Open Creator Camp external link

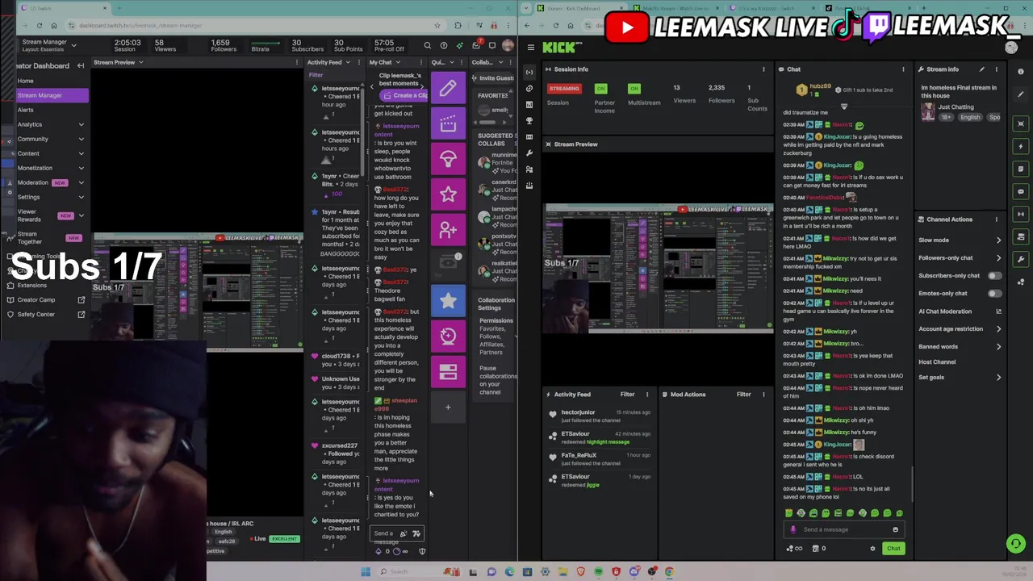coord(51,299)
